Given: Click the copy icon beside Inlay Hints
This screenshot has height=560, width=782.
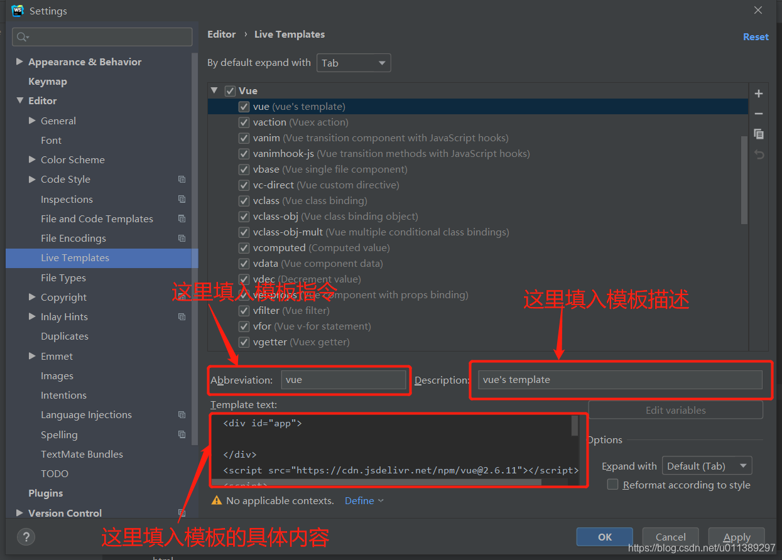Looking at the screenshot, I should (182, 317).
